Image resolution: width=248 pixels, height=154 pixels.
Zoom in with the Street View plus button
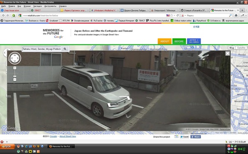[x=15, y=68]
